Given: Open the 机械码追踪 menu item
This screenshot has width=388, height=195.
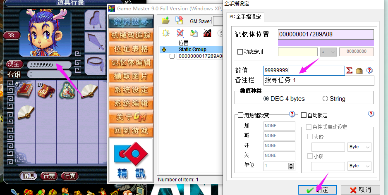Looking at the screenshot, I should click(x=131, y=36).
